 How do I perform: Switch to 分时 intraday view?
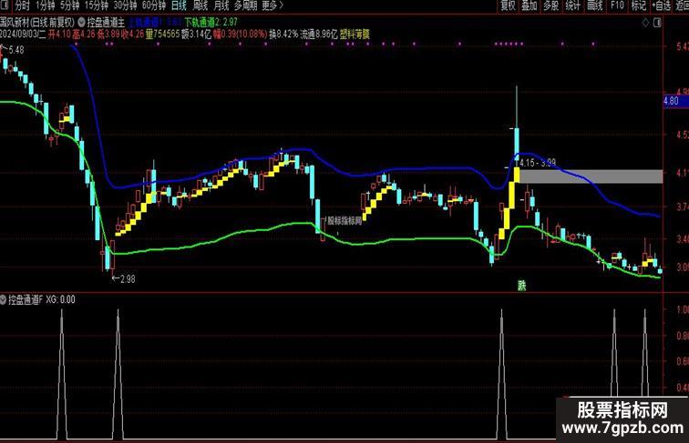(23, 5)
